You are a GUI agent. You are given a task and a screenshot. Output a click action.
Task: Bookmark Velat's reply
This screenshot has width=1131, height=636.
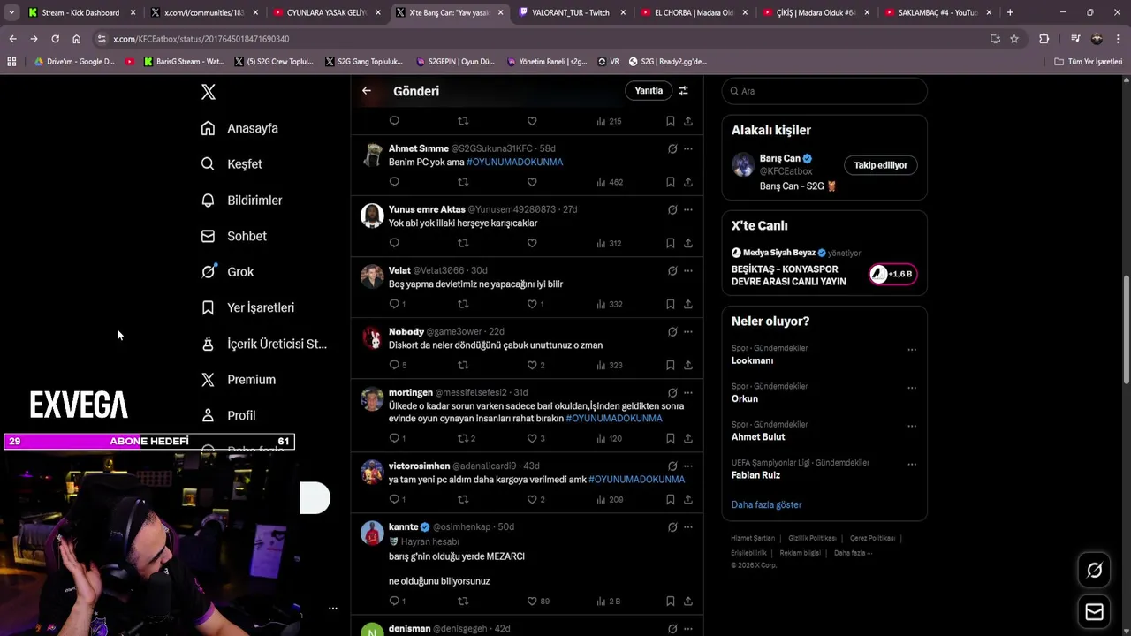pyautogui.click(x=670, y=304)
